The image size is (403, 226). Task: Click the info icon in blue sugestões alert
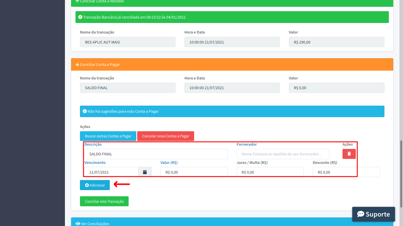85,112
